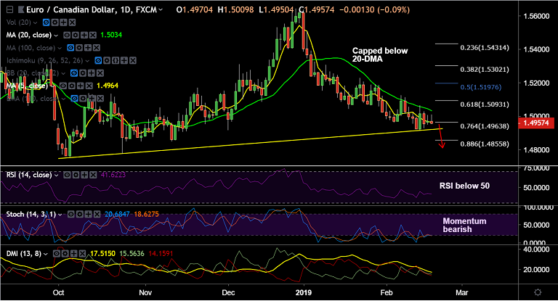Viewport: 558px width, 301px height.
Task: Show hidden Vol (20) via eye toggle
Action: pos(46,22)
